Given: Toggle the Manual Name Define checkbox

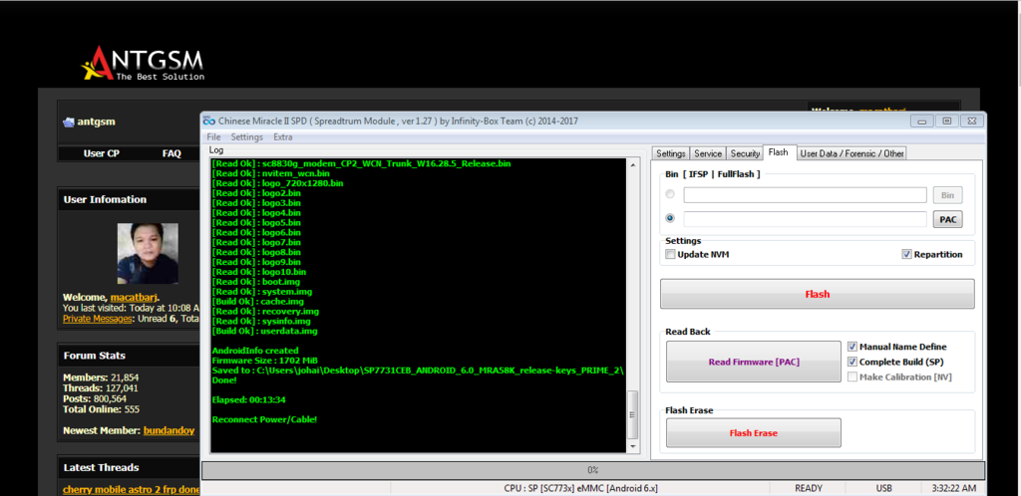Looking at the screenshot, I should tap(852, 347).
